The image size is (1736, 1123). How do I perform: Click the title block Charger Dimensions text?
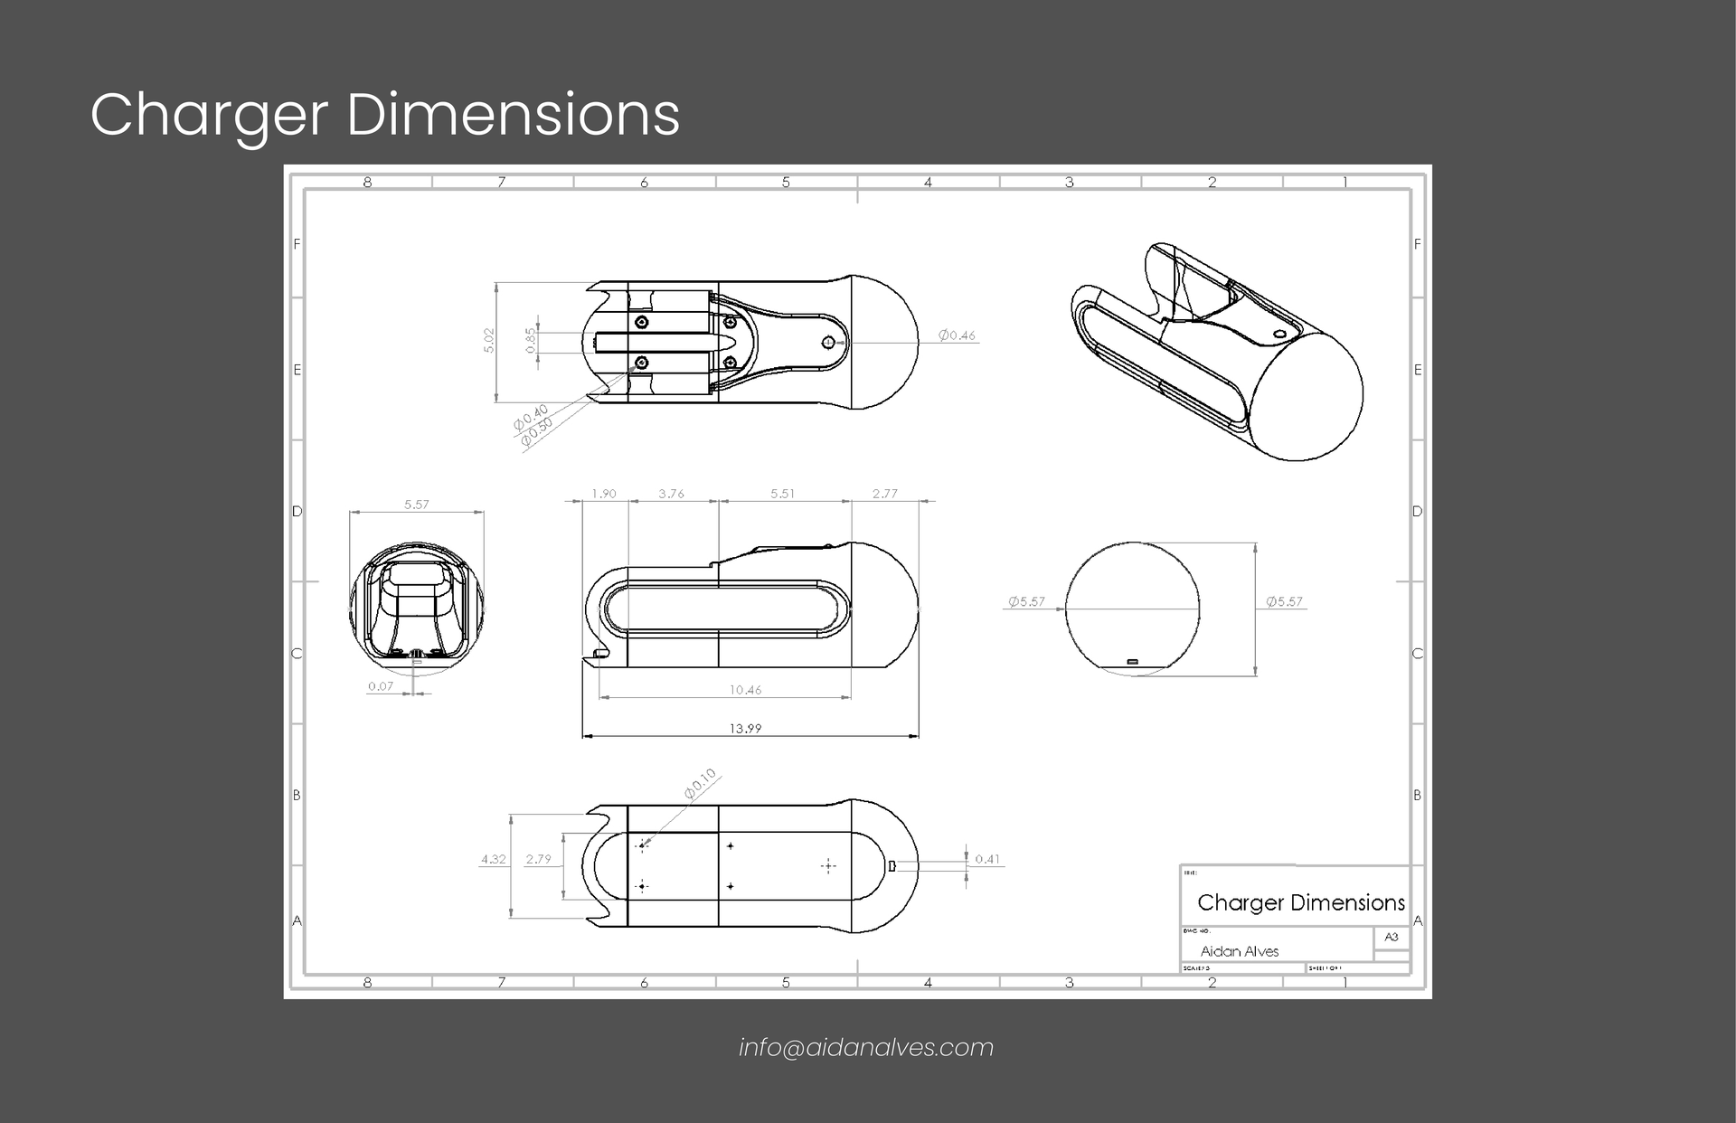click(x=1300, y=902)
